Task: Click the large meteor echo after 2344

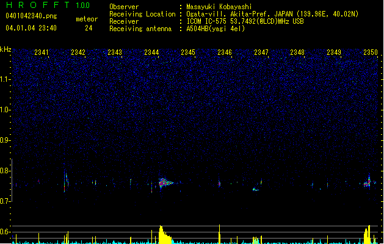Action: tap(165, 182)
